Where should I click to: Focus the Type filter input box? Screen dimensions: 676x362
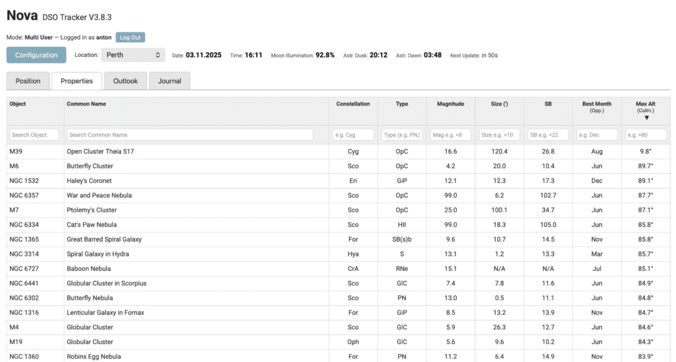click(x=402, y=135)
